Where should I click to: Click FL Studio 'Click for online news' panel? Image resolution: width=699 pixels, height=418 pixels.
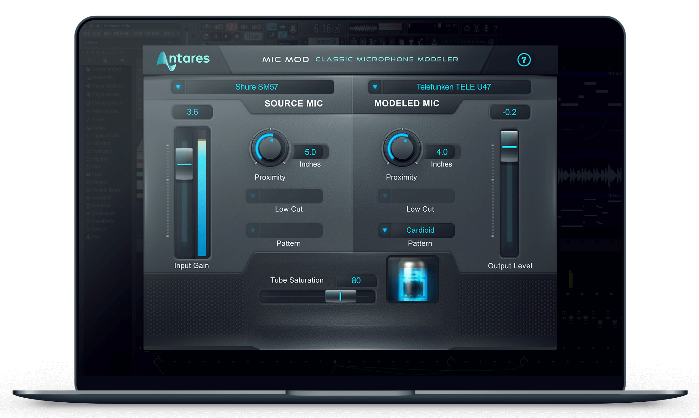(x=468, y=42)
